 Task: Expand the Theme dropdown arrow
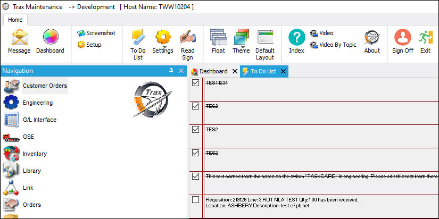(x=243, y=47)
